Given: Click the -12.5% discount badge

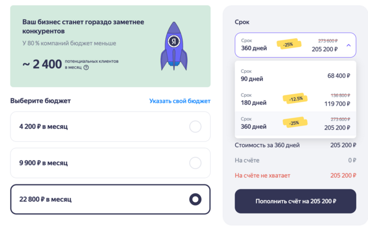Looking at the screenshot, I should tap(296, 99).
